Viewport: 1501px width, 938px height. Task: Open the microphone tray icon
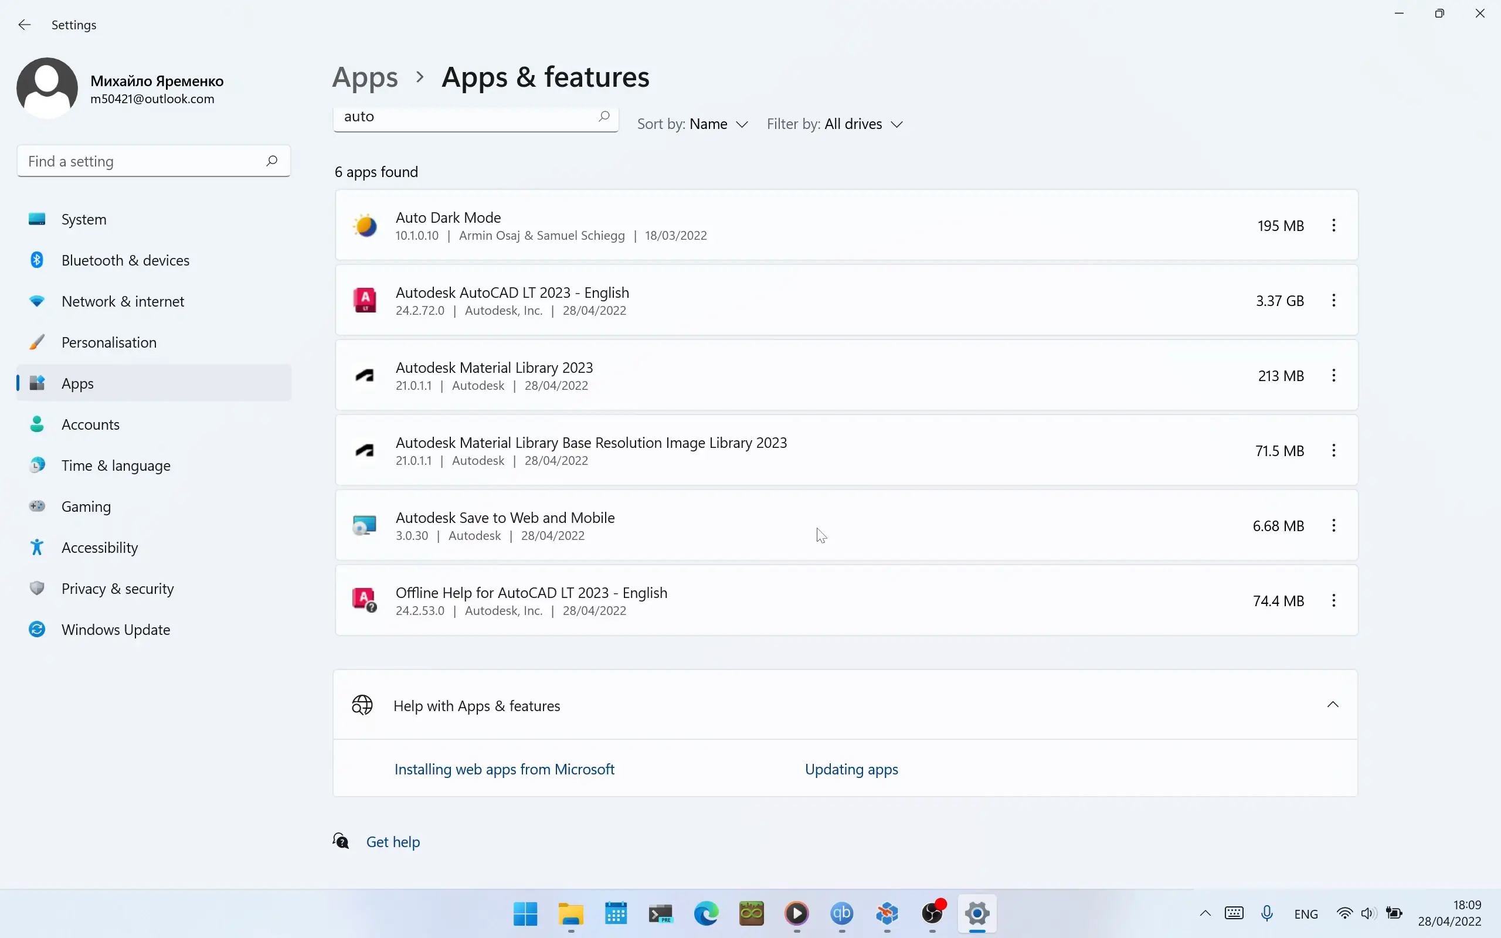[x=1266, y=913]
